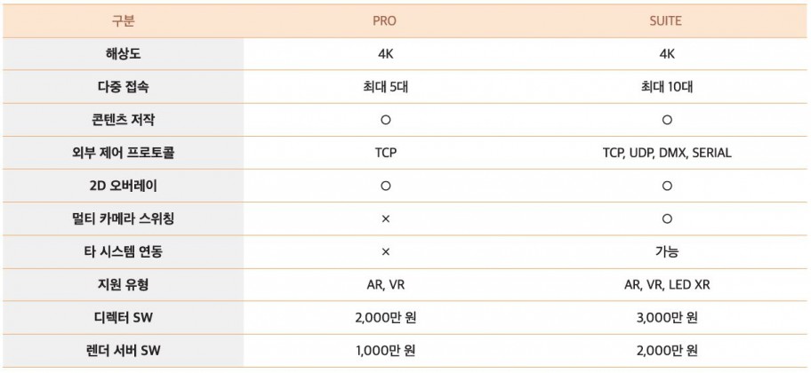Image resolution: width=811 pixels, height=373 pixels.
Task: Click the 외부 제어 프로토콜 row label
Action: 124,153
